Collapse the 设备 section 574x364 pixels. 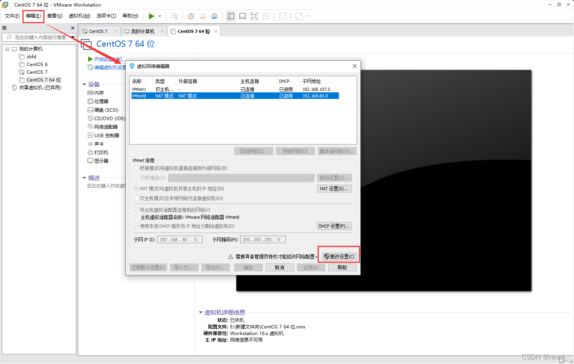point(84,84)
